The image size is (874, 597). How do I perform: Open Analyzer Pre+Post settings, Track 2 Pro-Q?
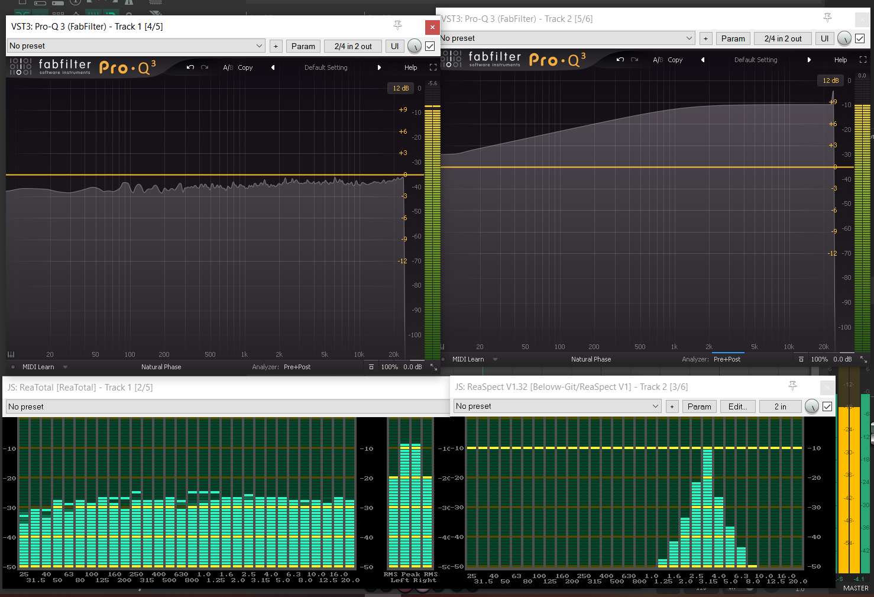(727, 359)
